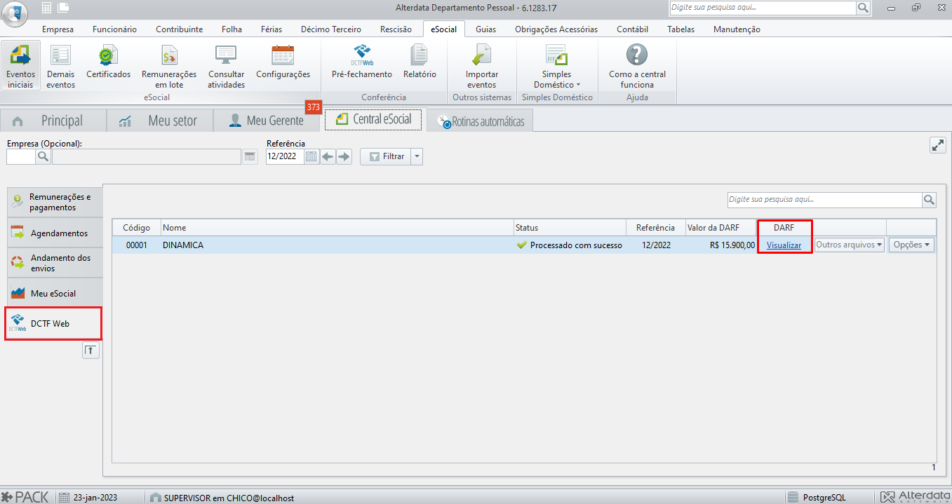
Task: Open Andamento dos envios side section
Action: click(53, 263)
